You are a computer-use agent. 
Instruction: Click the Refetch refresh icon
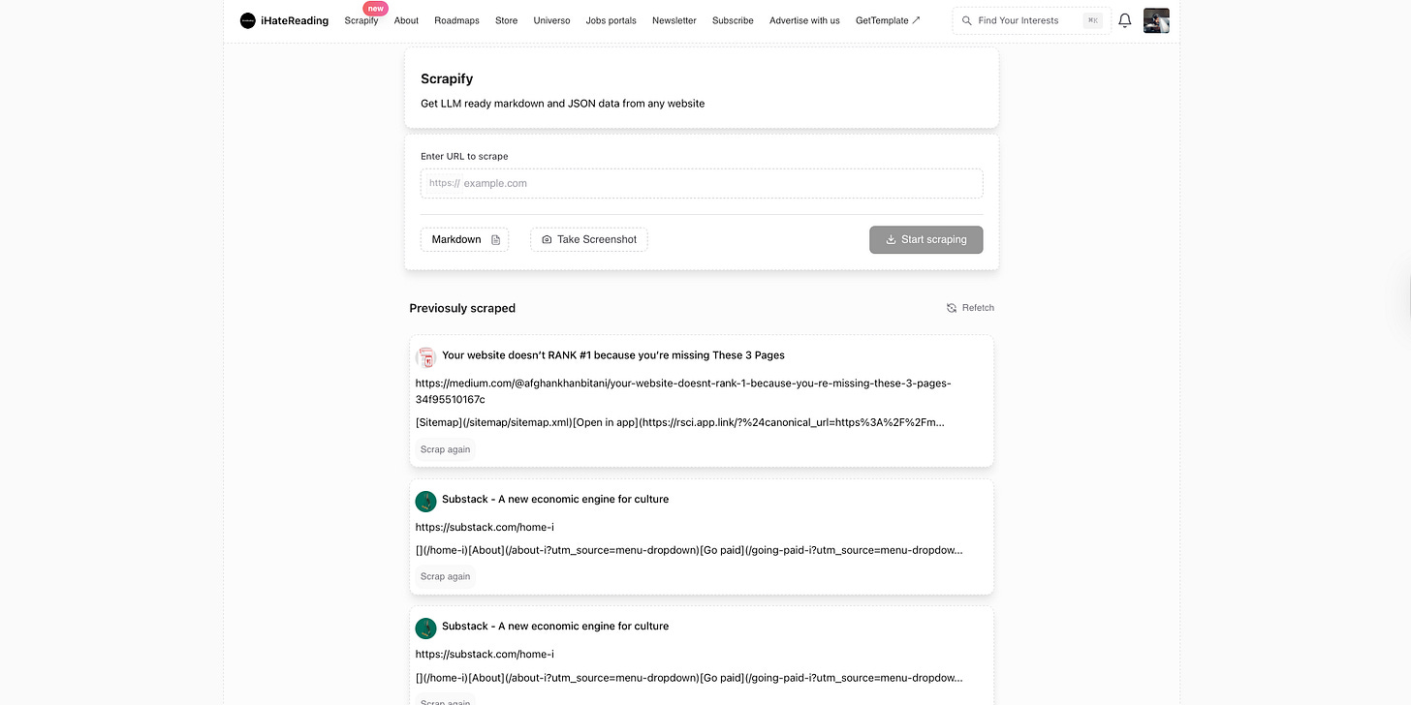click(x=952, y=308)
